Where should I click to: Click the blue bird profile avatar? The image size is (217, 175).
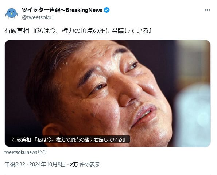tap(12, 13)
